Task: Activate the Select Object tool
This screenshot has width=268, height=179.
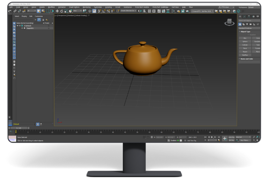Action: [x=39, y=11]
